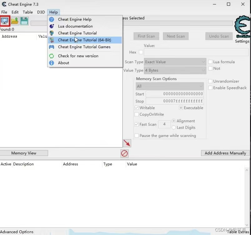This screenshot has height=235, width=251.
Task: Choose Cheat Engine Tutorial Games entry
Action: click(85, 47)
